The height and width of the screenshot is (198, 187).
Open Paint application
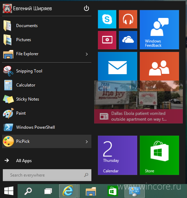tap(47, 113)
